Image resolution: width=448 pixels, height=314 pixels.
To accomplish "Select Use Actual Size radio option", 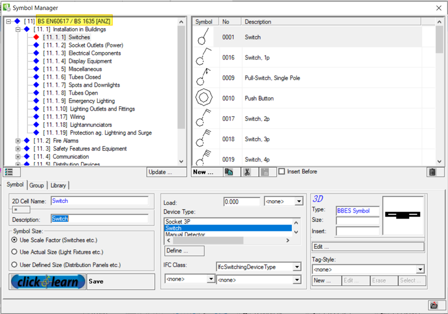I will (14, 252).
